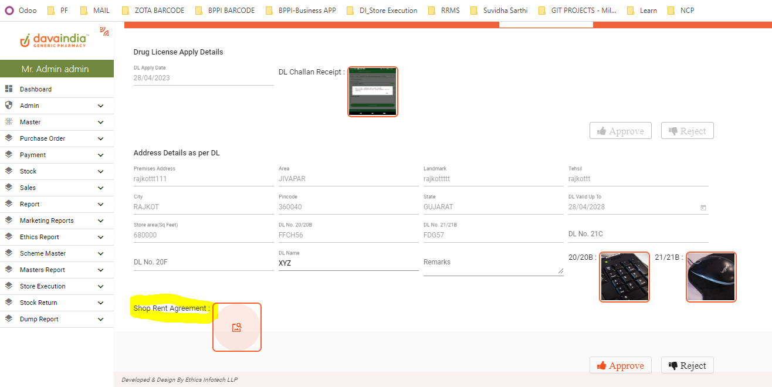Click the bottom Reject button
This screenshot has width=772, height=387.
point(687,365)
